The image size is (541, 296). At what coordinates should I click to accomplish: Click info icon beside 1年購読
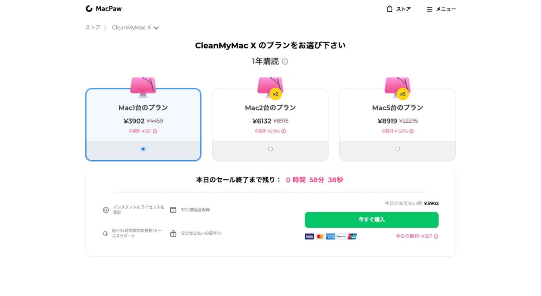point(285,62)
